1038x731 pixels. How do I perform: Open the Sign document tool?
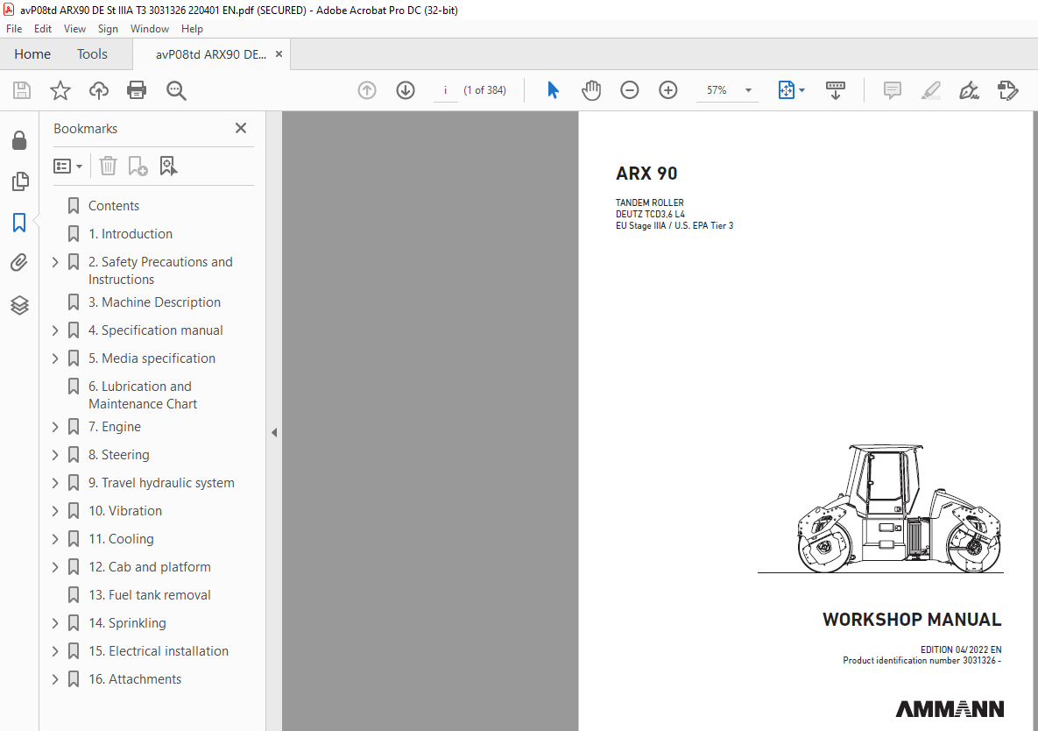point(969,90)
